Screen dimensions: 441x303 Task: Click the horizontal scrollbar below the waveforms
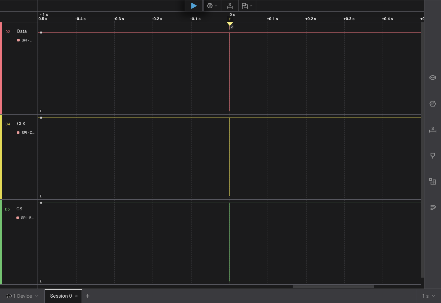tap(334, 287)
